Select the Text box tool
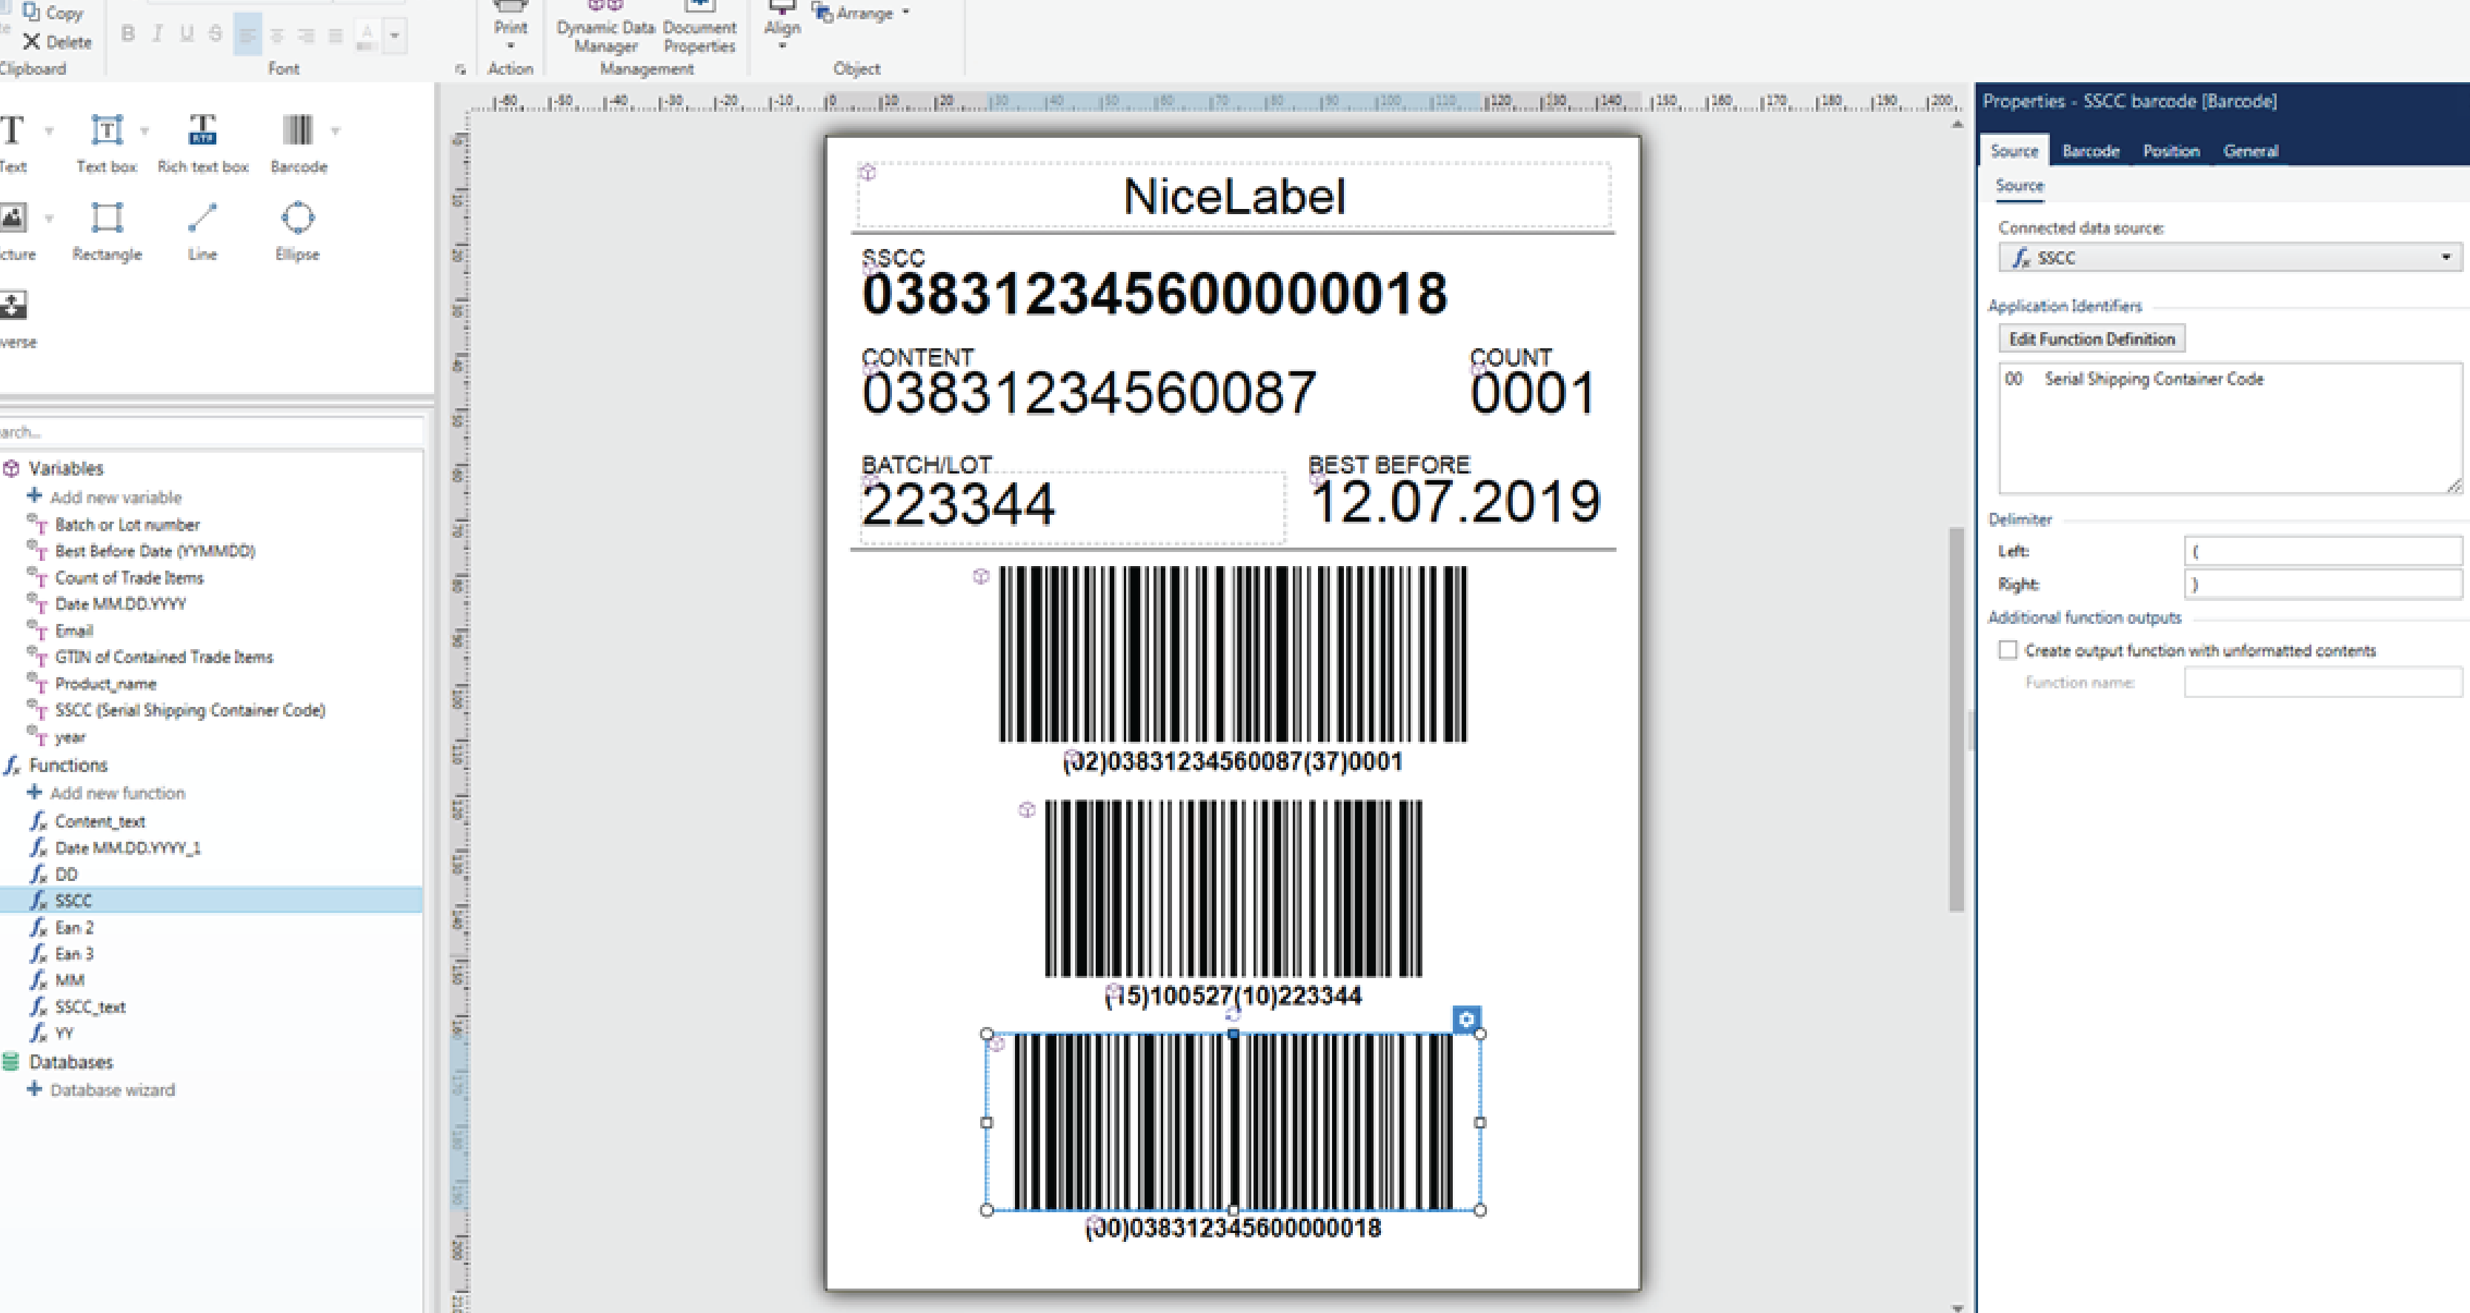The height and width of the screenshot is (1313, 2470). [x=107, y=144]
